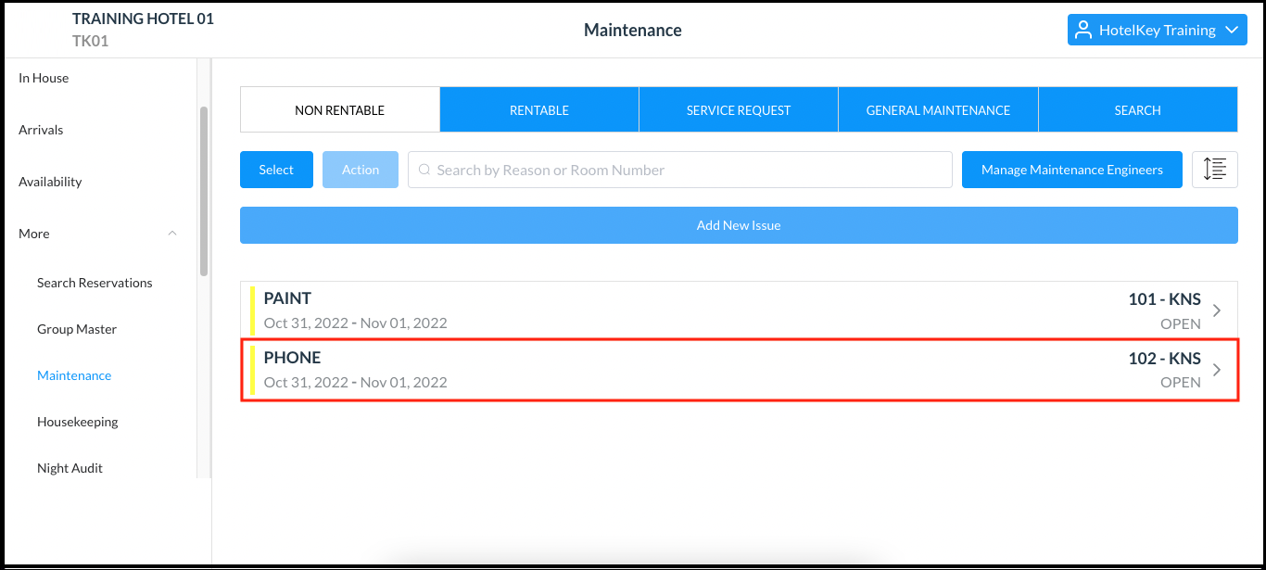The height and width of the screenshot is (570, 1266).
Task: Click the Search by Reason or Room Number field
Action: [680, 170]
